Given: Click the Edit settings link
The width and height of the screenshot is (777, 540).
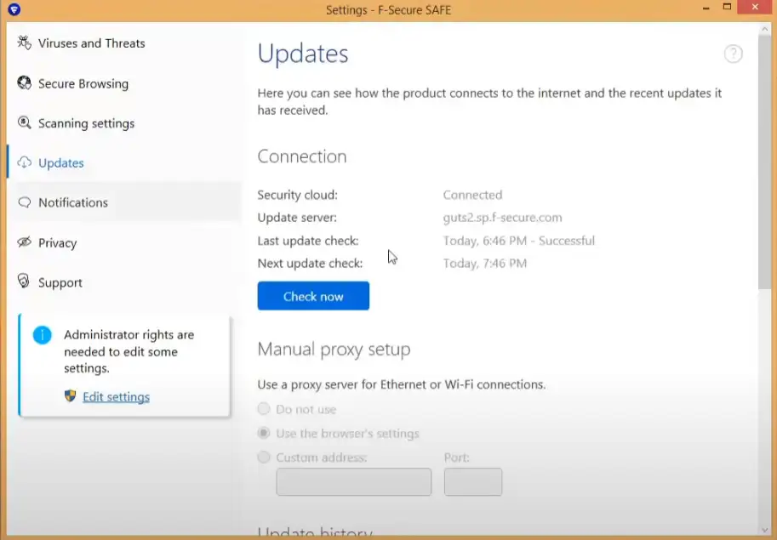Looking at the screenshot, I should tap(116, 397).
